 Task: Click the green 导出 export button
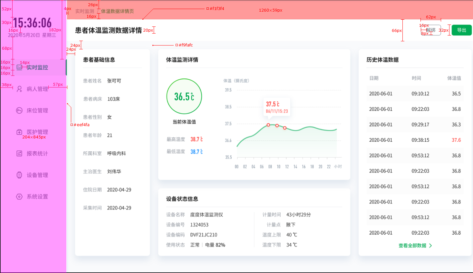461,30
